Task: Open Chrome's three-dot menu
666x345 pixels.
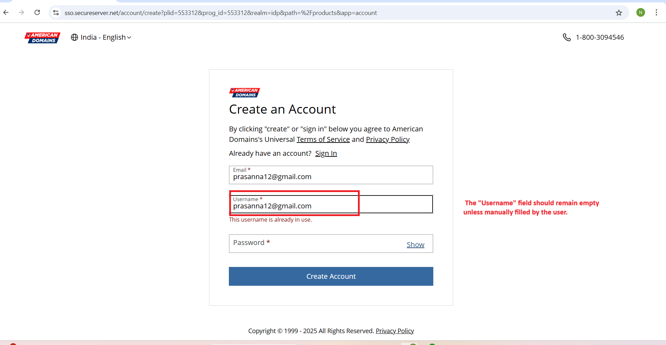Action: coord(656,13)
